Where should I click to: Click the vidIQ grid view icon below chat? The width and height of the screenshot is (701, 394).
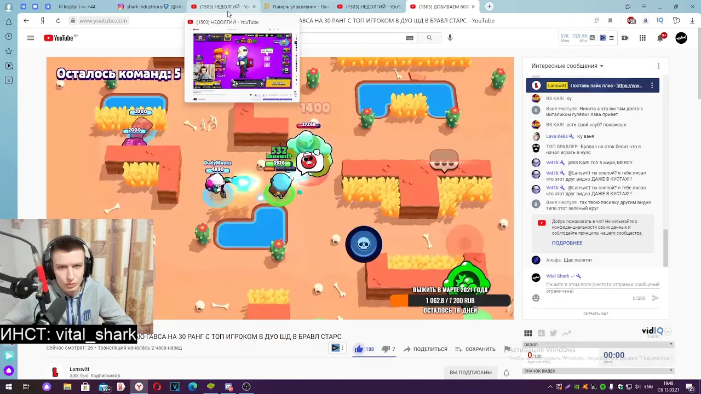(x=528, y=333)
